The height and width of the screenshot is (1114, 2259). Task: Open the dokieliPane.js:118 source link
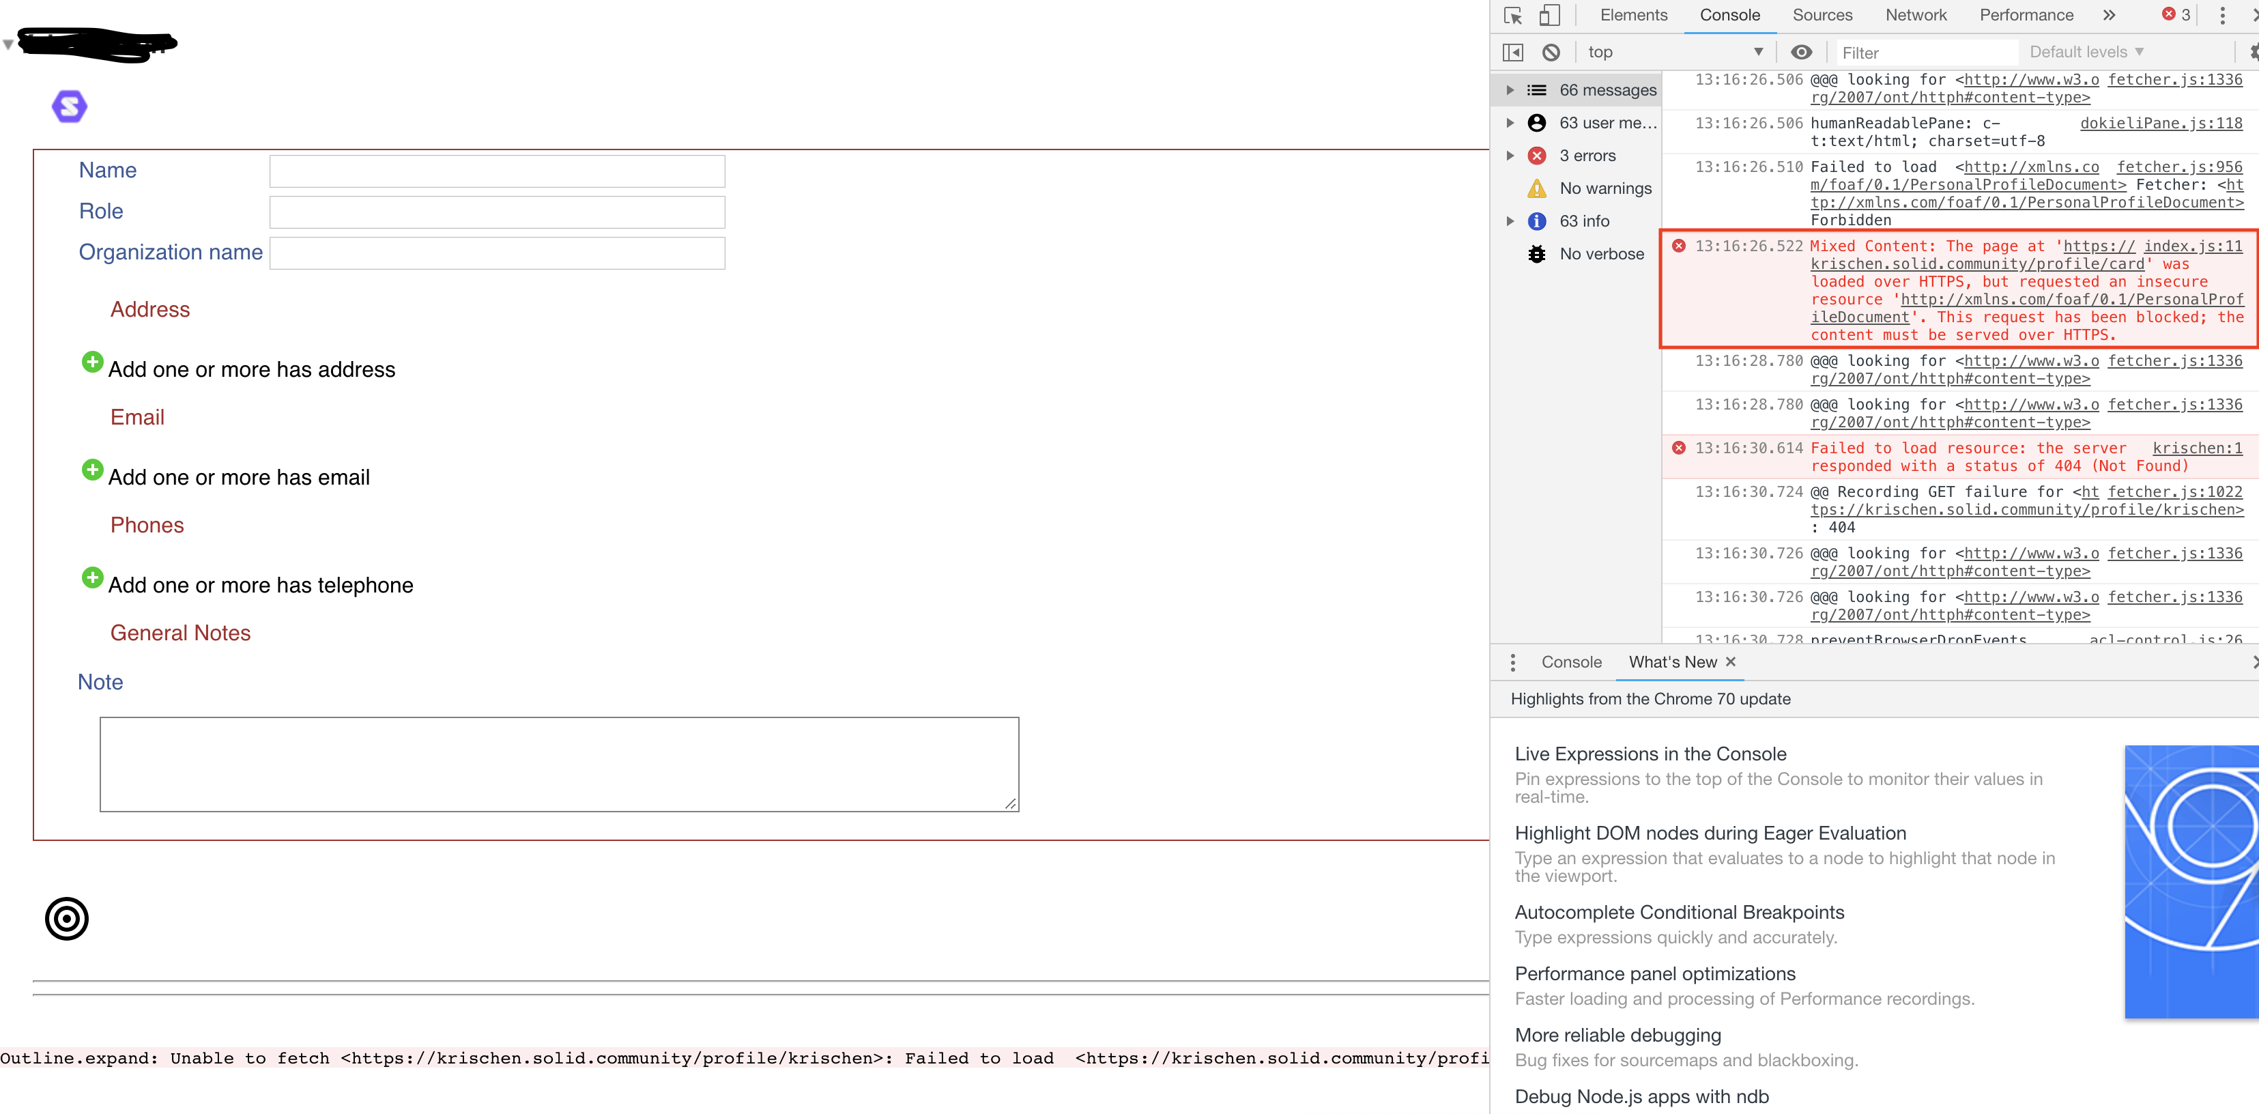click(2160, 124)
